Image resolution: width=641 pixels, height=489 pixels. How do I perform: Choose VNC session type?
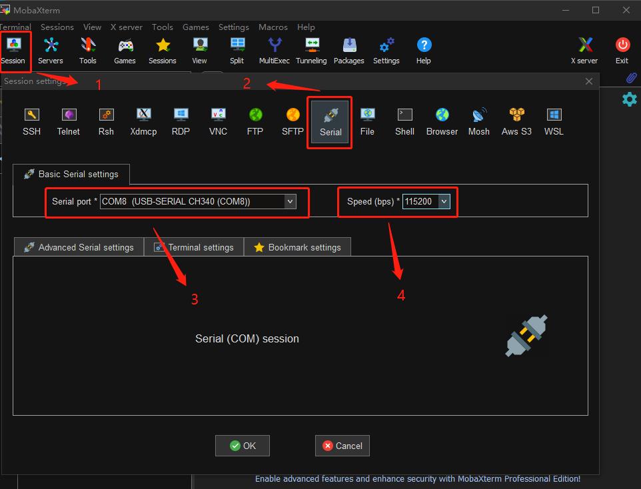pyautogui.click(x=218, y=122)
